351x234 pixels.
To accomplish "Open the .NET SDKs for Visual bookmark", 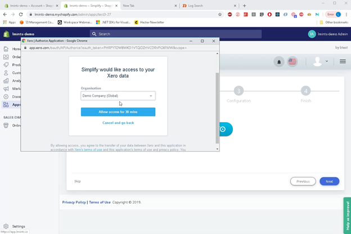I will (x=113, y=22).
